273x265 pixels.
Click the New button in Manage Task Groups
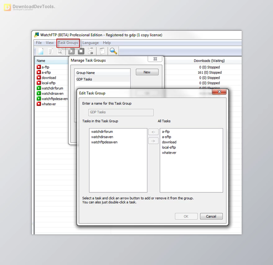tap(147, 72)
